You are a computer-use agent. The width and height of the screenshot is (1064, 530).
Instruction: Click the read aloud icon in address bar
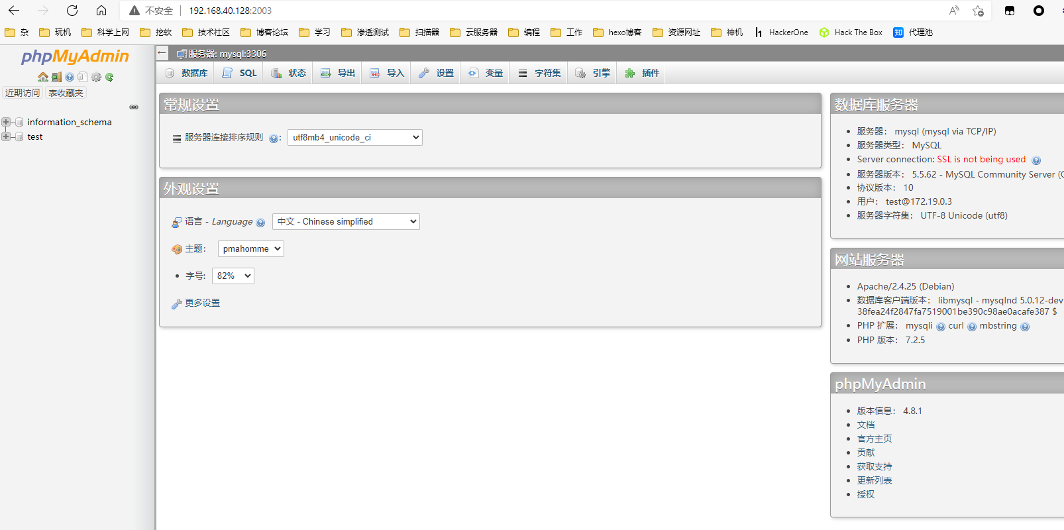click(954, 11)
